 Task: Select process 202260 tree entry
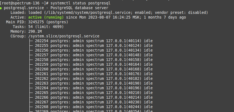point(42,69)
